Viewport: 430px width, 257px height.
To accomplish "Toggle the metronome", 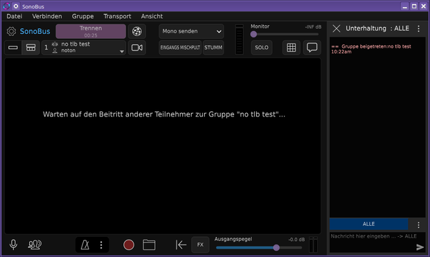I will click(85, 245).
